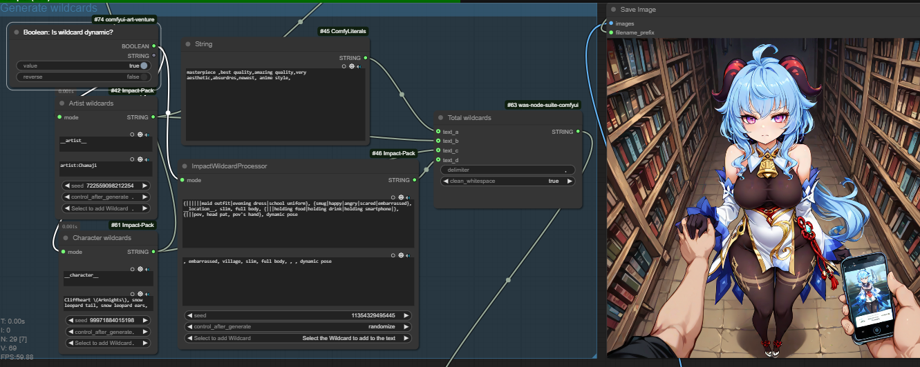The image size is (920, 367).
Task: Click STRING output port of Total wildcards
Action: coord(578,132)
